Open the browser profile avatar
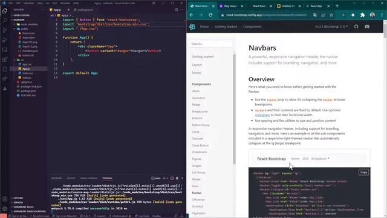The image size is (387, 218). (x=372, y=15)
